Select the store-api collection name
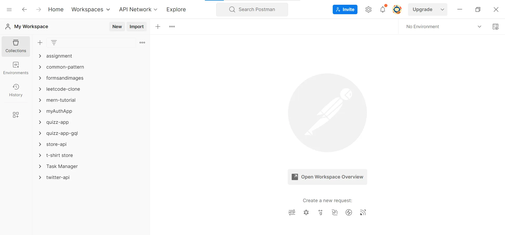The height and width of the screenshot is (235, 505). [x=56, y=144]
